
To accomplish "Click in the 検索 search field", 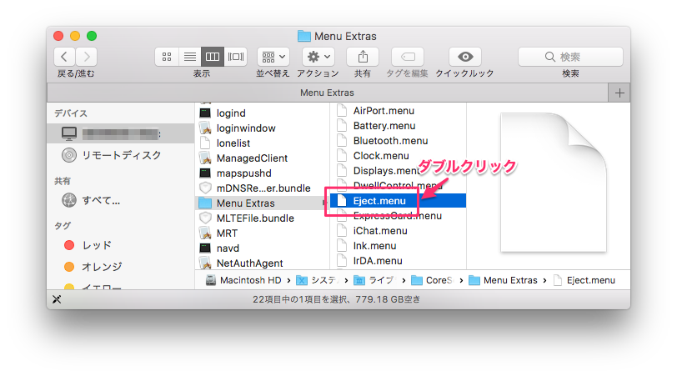I will point(570,57).
